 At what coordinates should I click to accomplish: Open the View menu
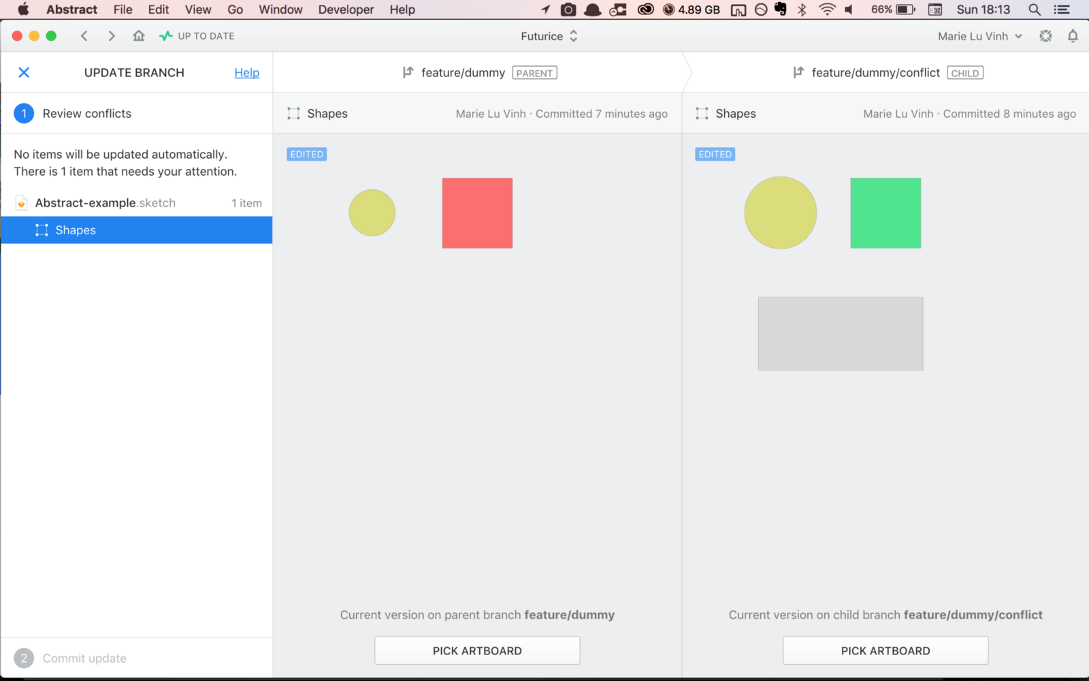pyautogui.click(x=198, y=10)
